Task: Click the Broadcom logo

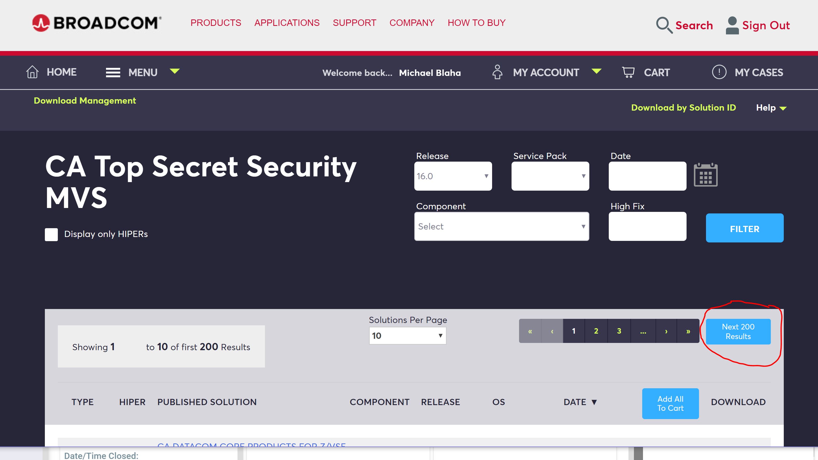Action: [x=96, y=23]
